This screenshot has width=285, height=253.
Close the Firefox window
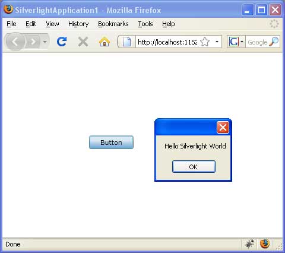pos(275,10)
